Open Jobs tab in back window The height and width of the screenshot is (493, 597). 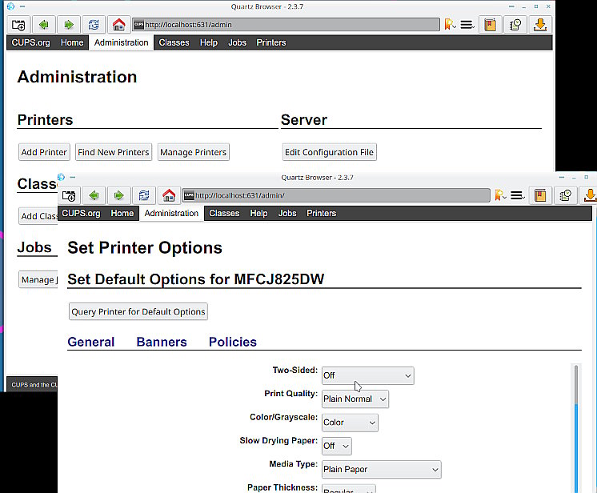[x=237, y=42]
